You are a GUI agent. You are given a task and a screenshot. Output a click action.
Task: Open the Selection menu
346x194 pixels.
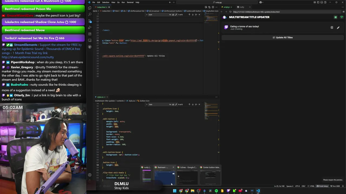[106, 2]
